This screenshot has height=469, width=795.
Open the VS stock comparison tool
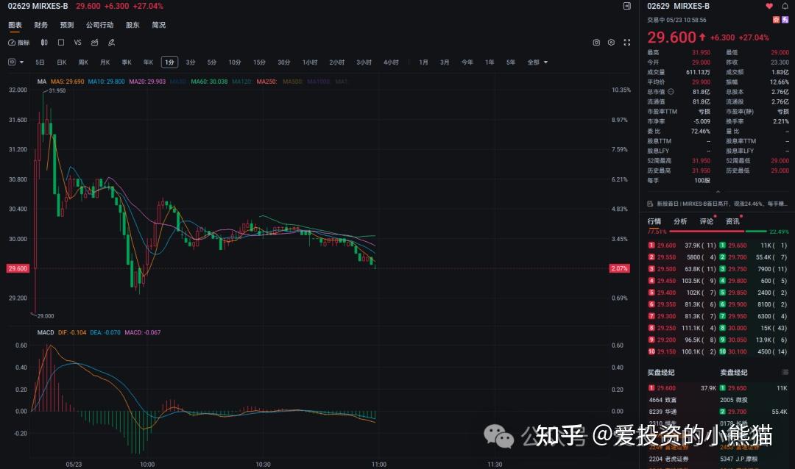click(77, 42)
